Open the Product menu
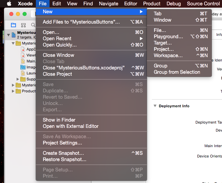 [152, 4]
